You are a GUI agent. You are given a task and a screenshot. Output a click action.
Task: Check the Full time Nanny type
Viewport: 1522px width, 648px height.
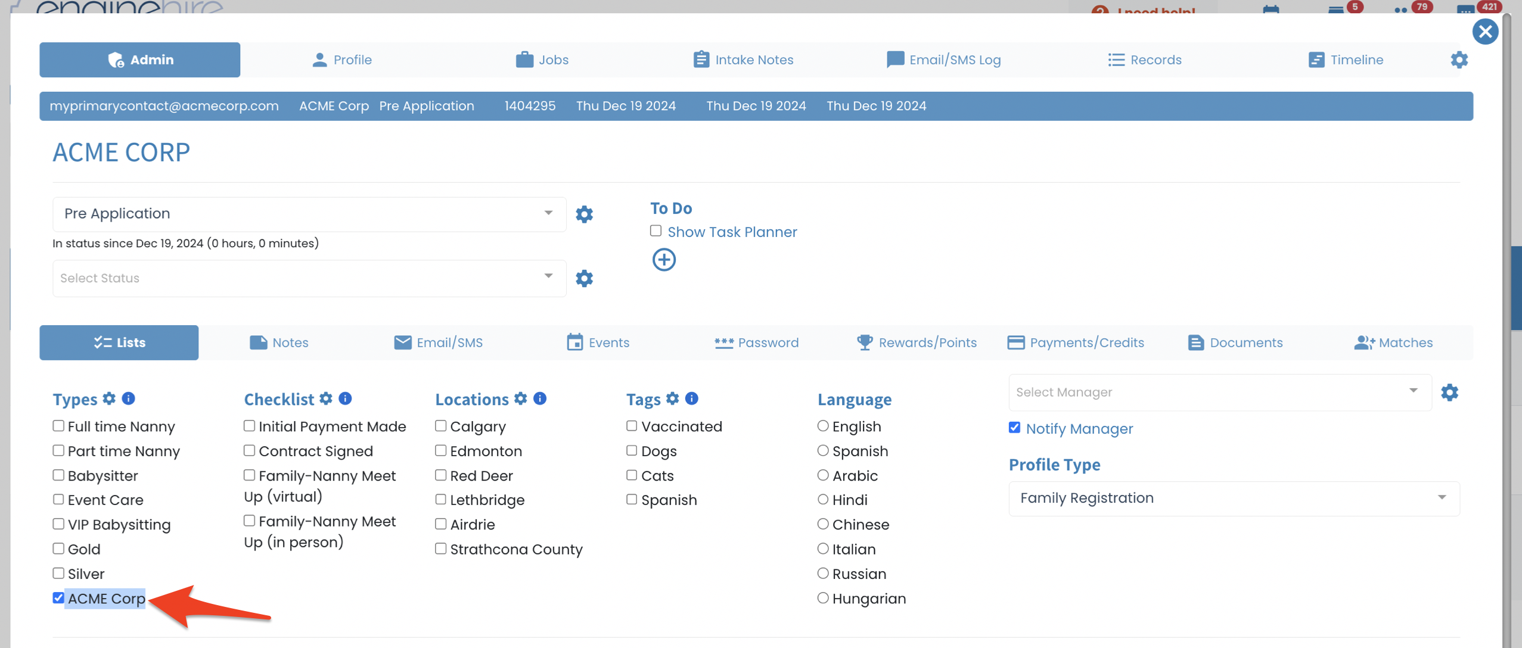[x=58, y=426]
